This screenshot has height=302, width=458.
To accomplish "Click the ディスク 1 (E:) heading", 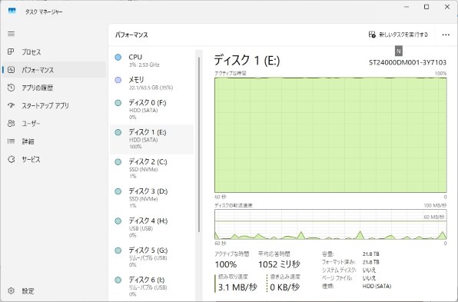I will pos(247,61).
